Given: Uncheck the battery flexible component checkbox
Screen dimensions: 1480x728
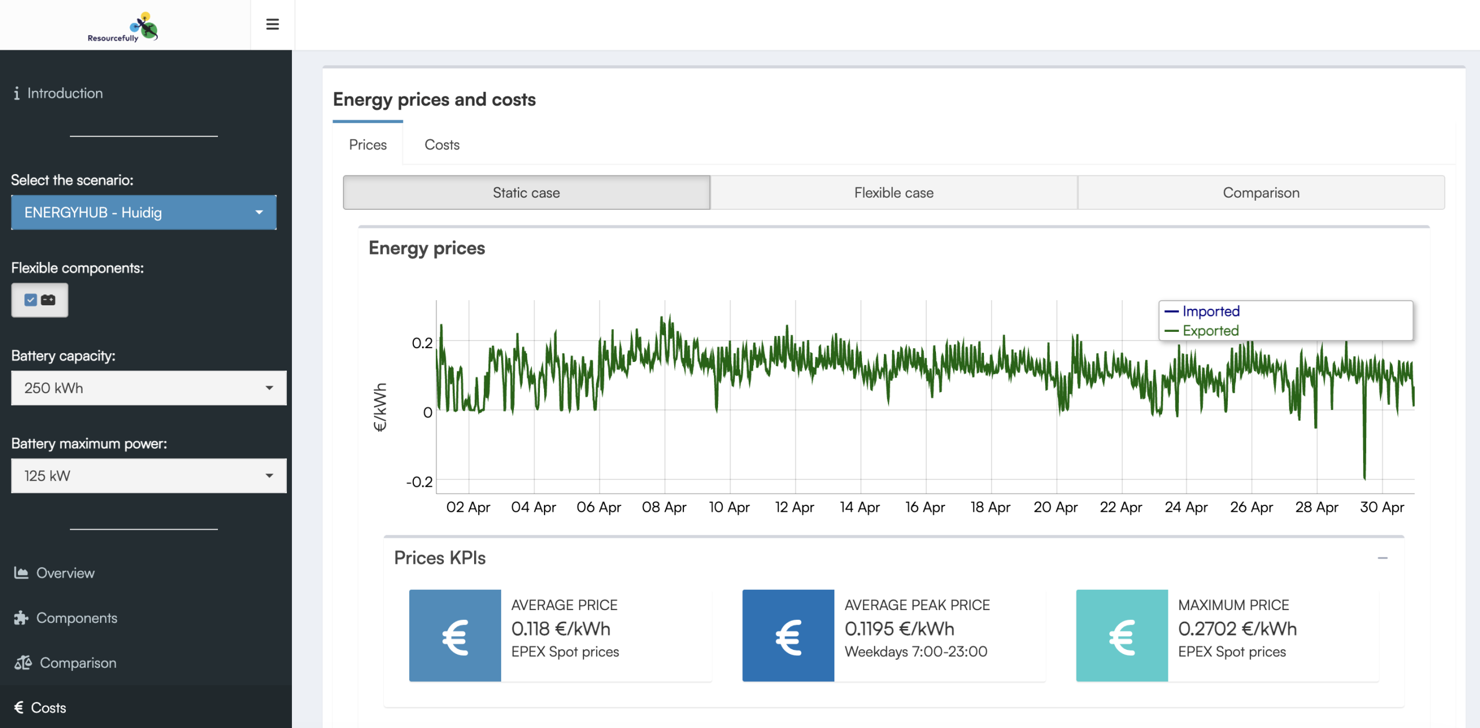Looking at the screenshot, I should (x=30, y=300).
